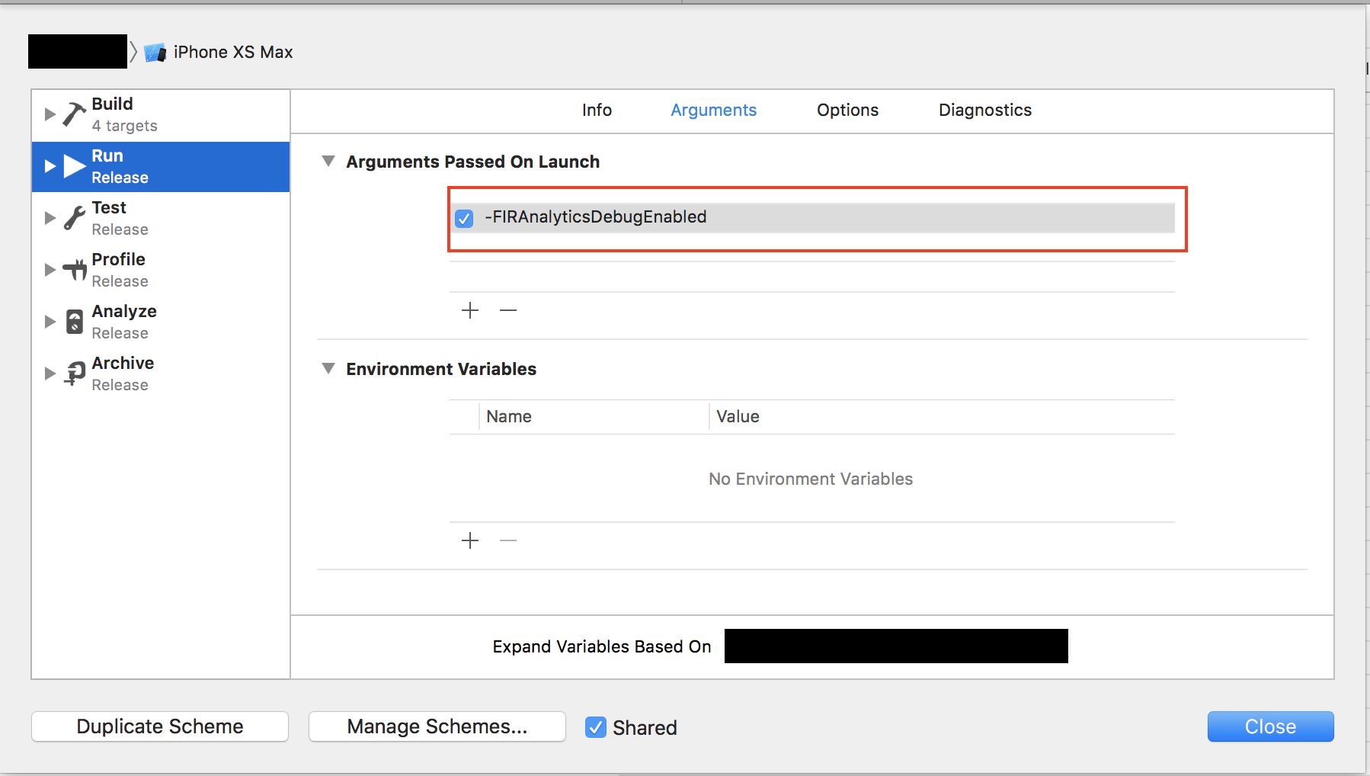Select the Test wrench icon

73,216
